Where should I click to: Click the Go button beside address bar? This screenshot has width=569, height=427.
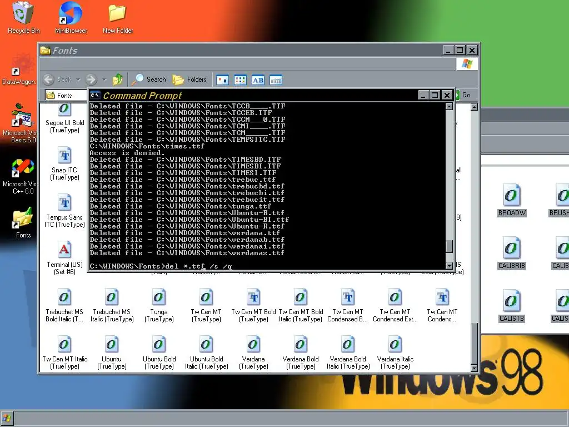pyautogui.click(x=464, y=95)
